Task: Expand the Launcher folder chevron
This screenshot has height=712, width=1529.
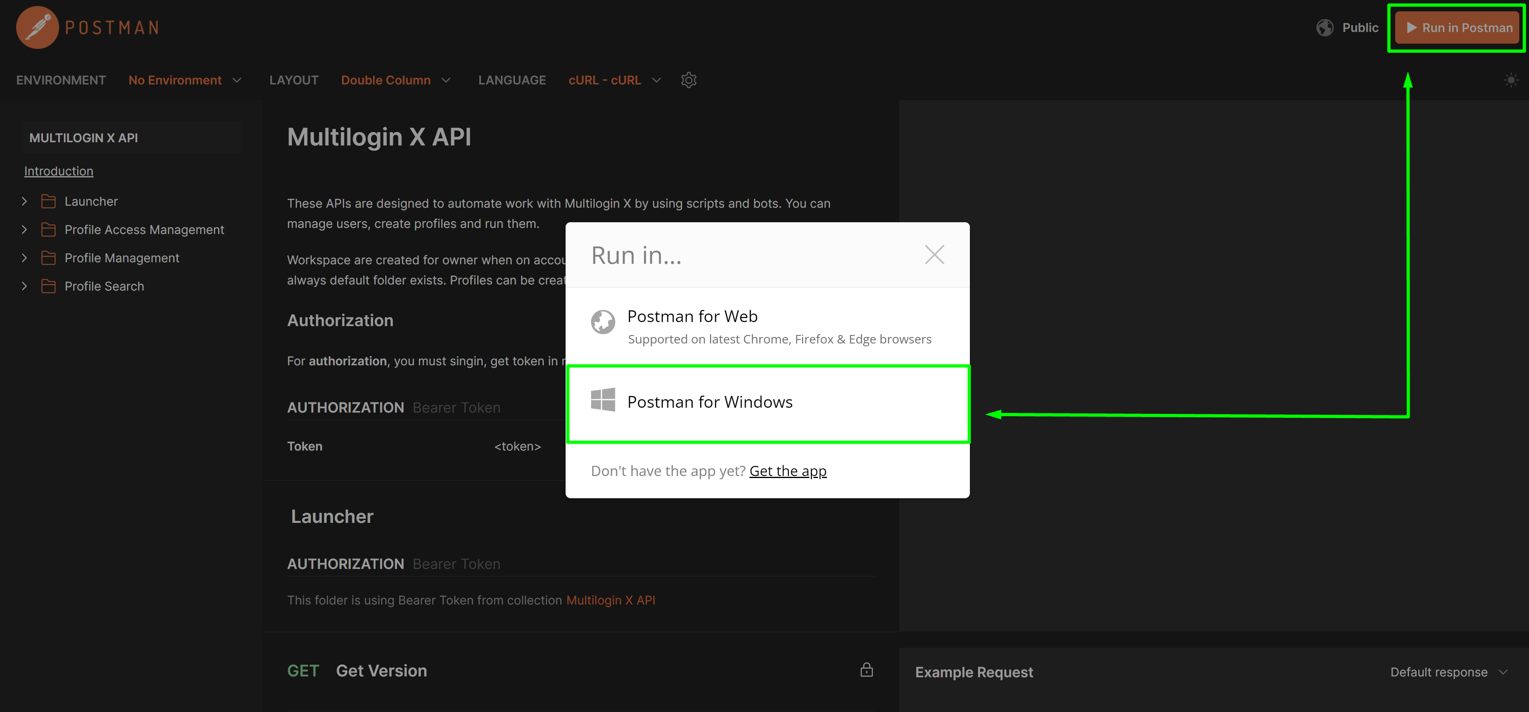Action: pyautogui.click(x=24, y=202)
